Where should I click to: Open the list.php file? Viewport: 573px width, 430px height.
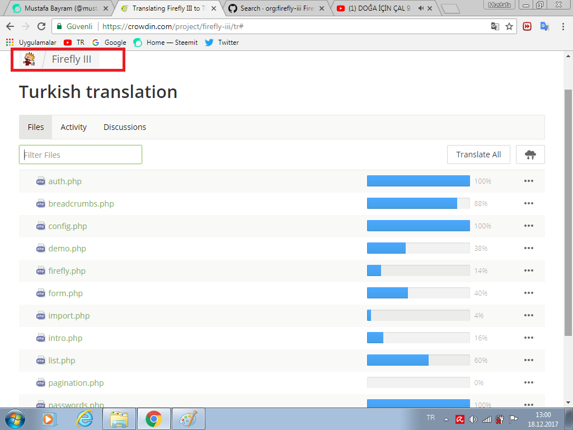tap(62, 361)
